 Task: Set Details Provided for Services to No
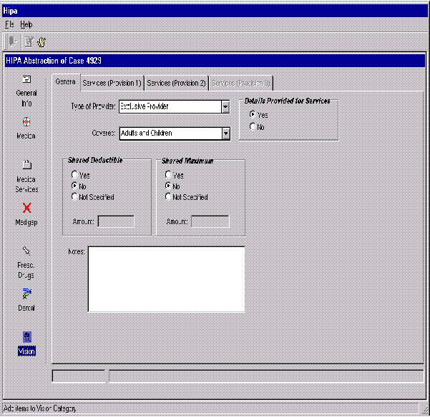(x=252, y=126)
